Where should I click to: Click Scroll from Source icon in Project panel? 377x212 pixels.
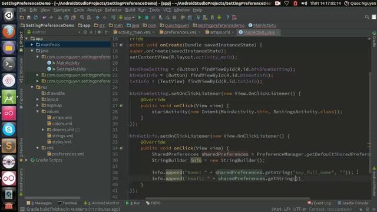pyautogui.click(x=85, y=32)
